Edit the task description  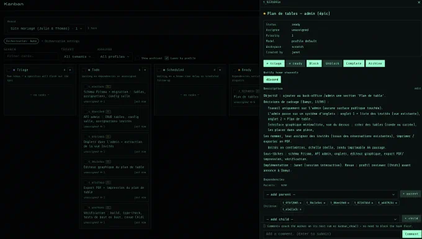click(x=418, y=89)
